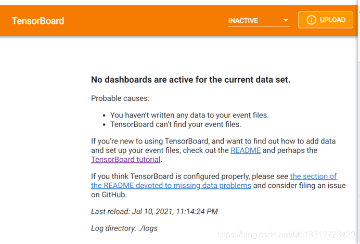Click the 'Log directory: ./logs' line
Image resolution: width=360 pixels, height=244 pixels.
tap(124, 228)
